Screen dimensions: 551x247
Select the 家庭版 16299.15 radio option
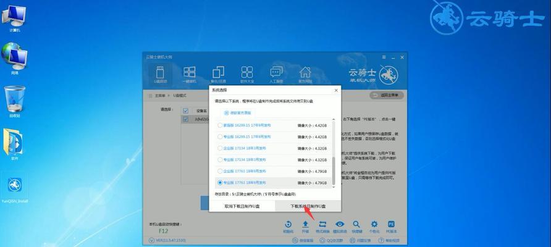click(220, 125)
